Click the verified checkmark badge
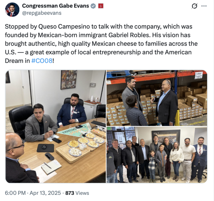 point(93,6)
